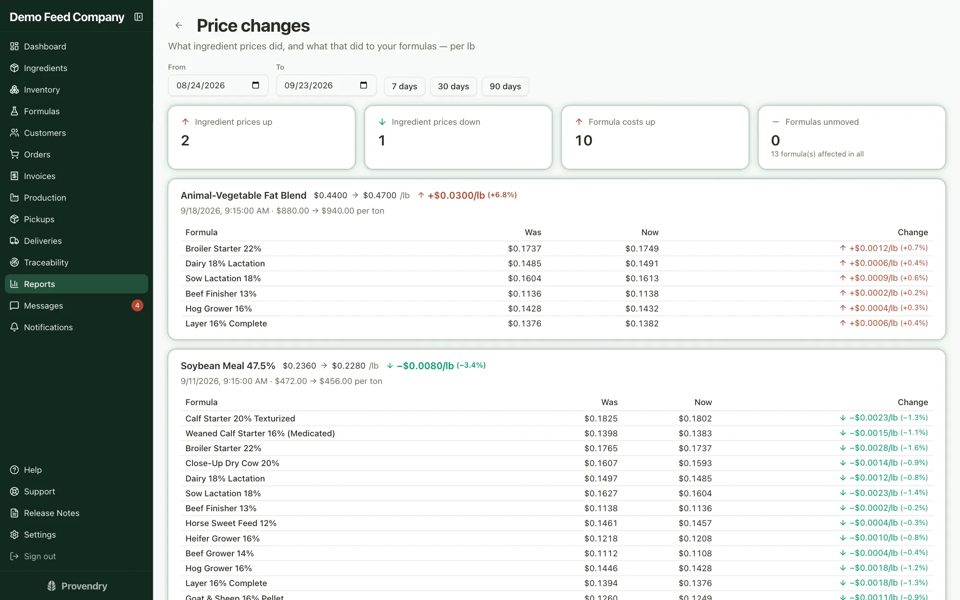Screen dimensions: 960x600
Task: Click the Provendry logo in footer
Action: pos(77,586)
